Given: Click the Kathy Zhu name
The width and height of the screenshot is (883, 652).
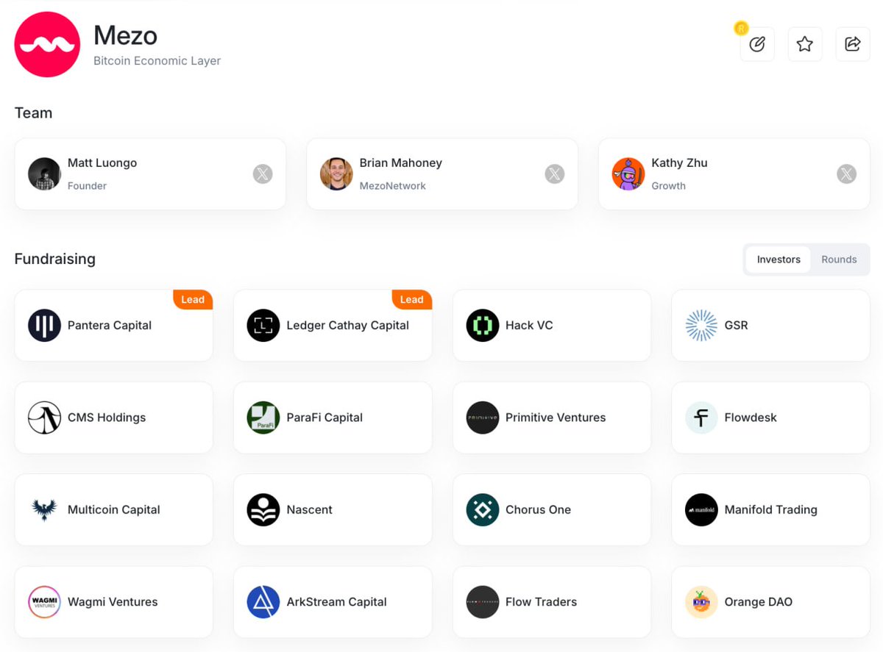Looking at the screenshot, I should click(679, 163).
